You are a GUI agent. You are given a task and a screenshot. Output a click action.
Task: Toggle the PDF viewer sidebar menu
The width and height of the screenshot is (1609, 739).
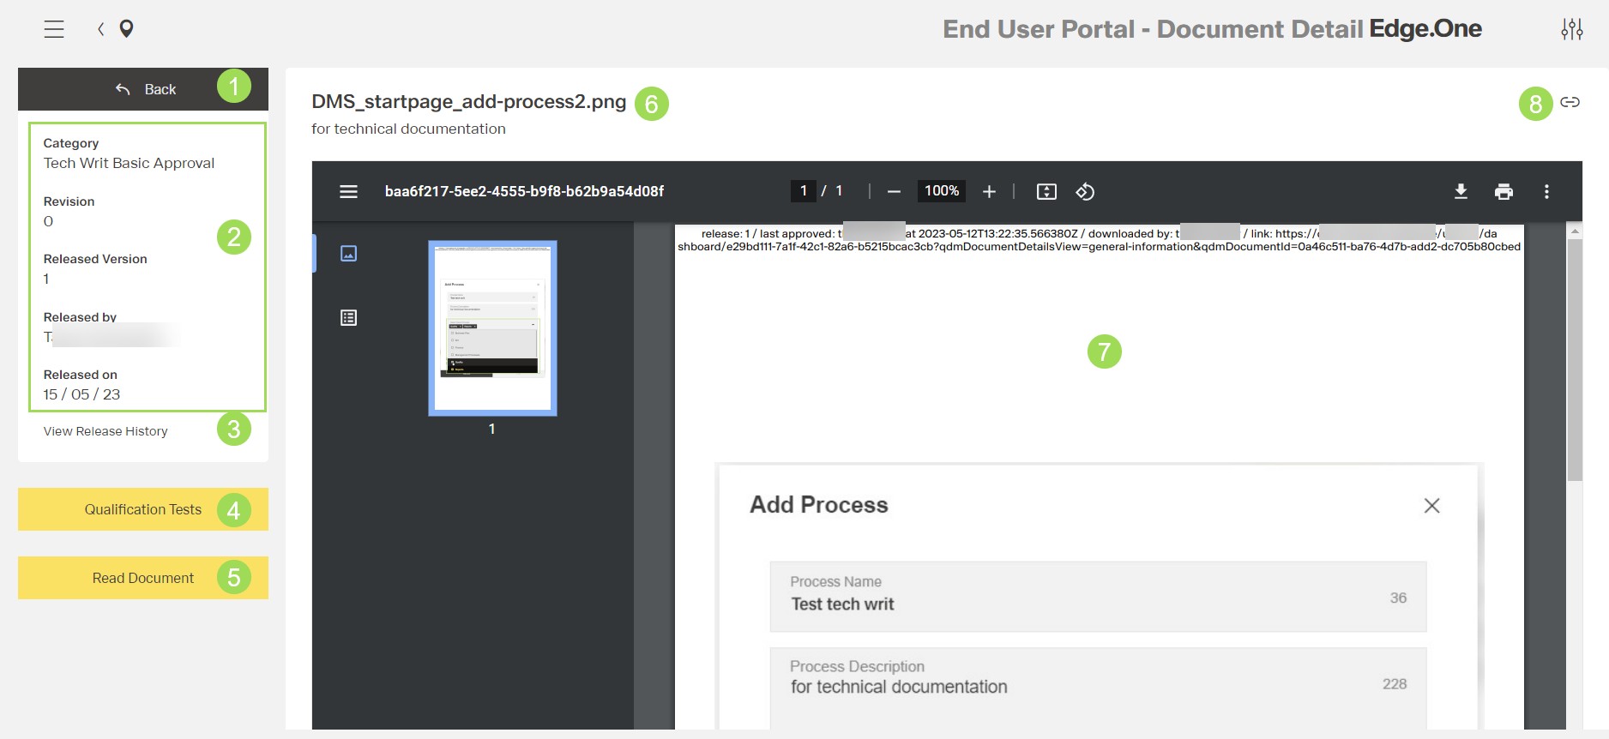click(348, 191)
